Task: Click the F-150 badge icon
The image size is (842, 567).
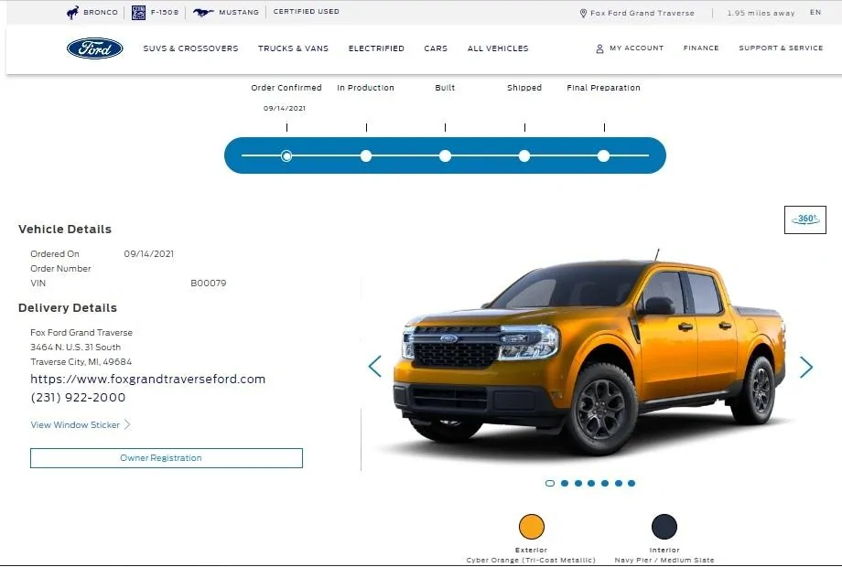Action: [138, 12]
